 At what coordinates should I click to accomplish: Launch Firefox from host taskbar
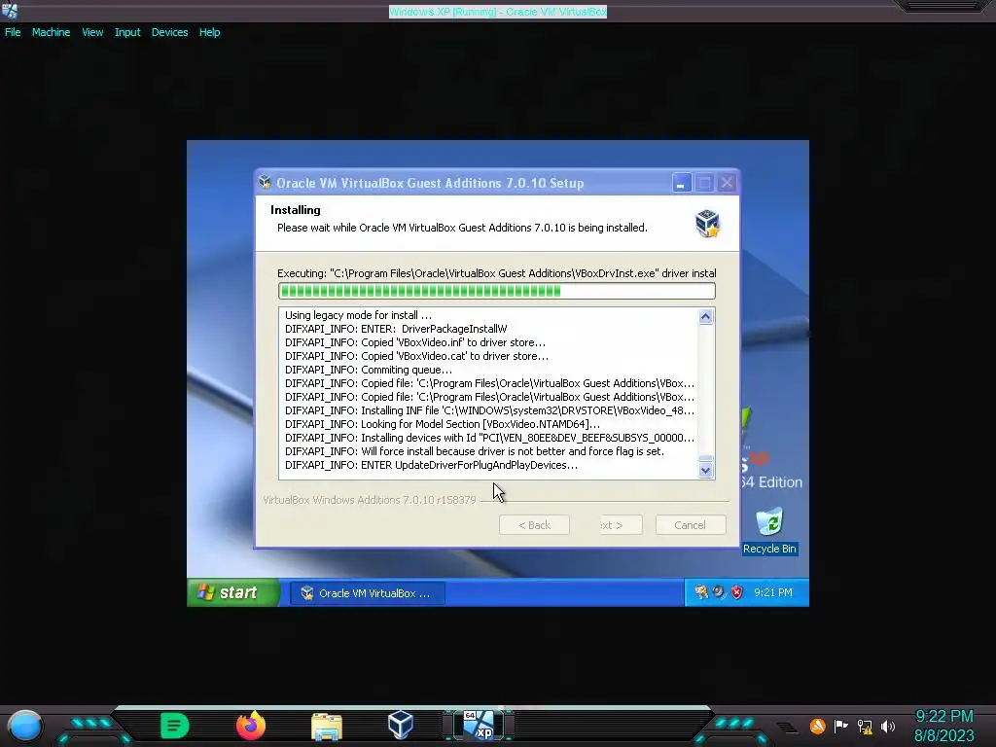[x=251, y=726]
